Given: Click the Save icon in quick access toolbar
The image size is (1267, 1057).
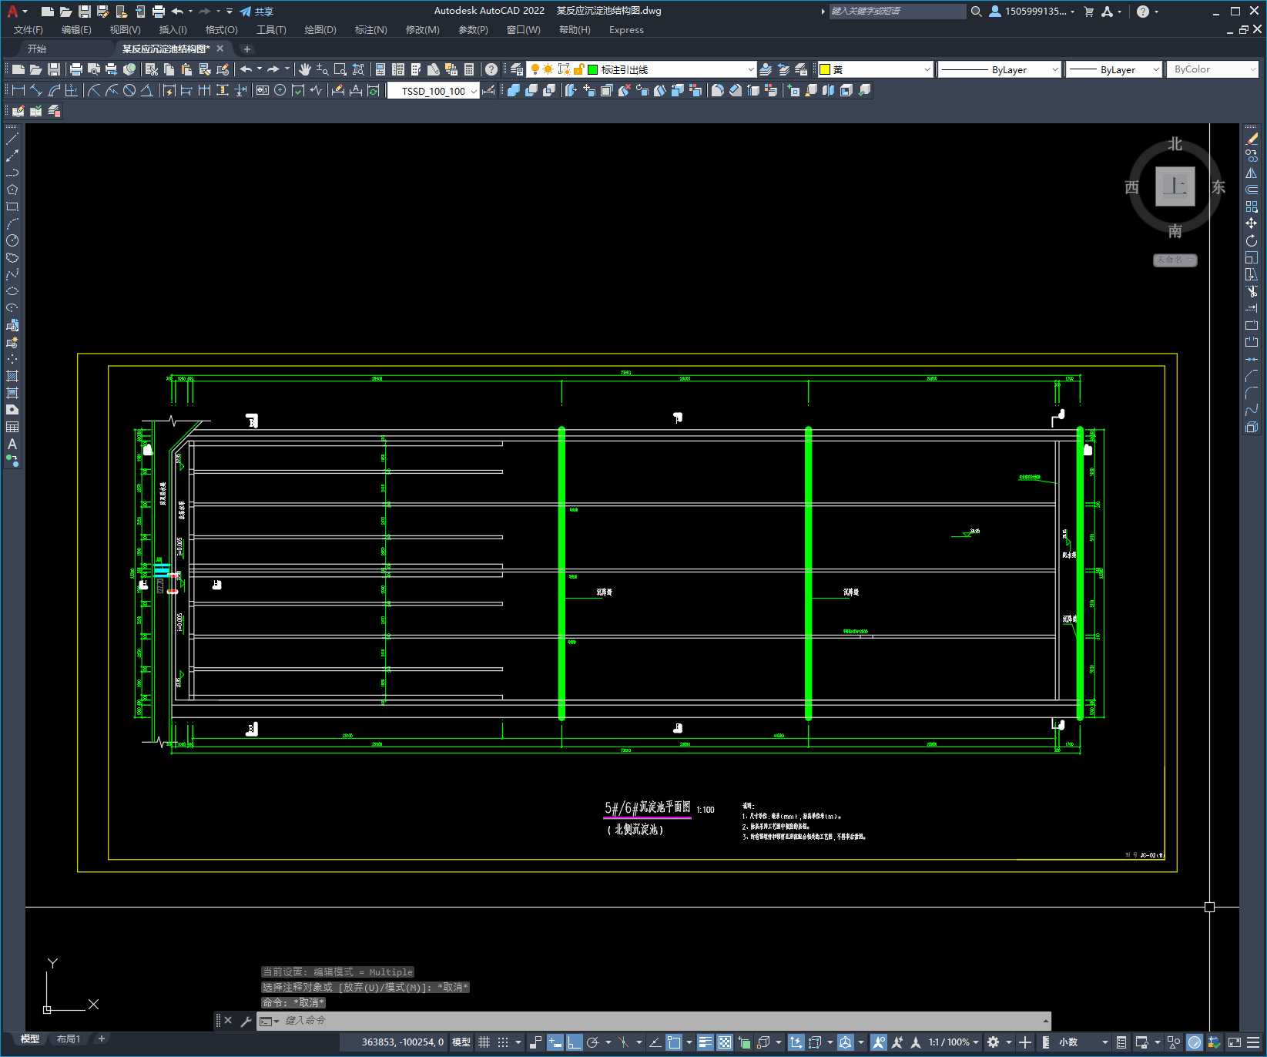Looking at the screenshot, I should pos(85,12).
